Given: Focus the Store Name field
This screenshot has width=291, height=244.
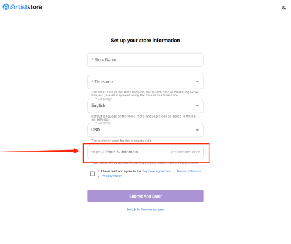Looking at the screenshot, I should (x=145, y=60).
